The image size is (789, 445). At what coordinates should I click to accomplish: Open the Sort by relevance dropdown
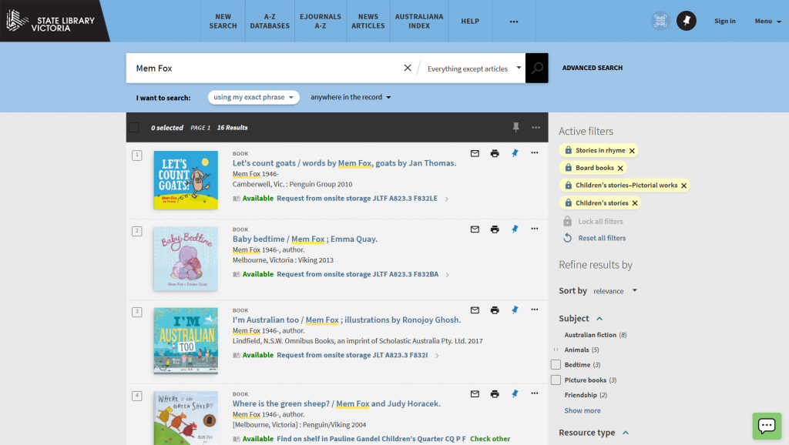[615, 291]
